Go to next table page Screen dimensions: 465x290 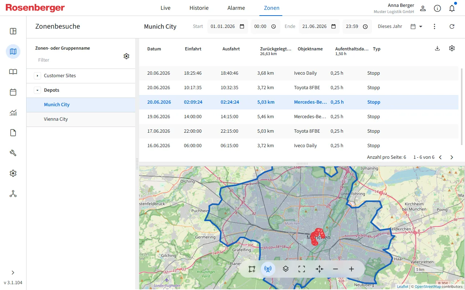[x=452, y=157]
